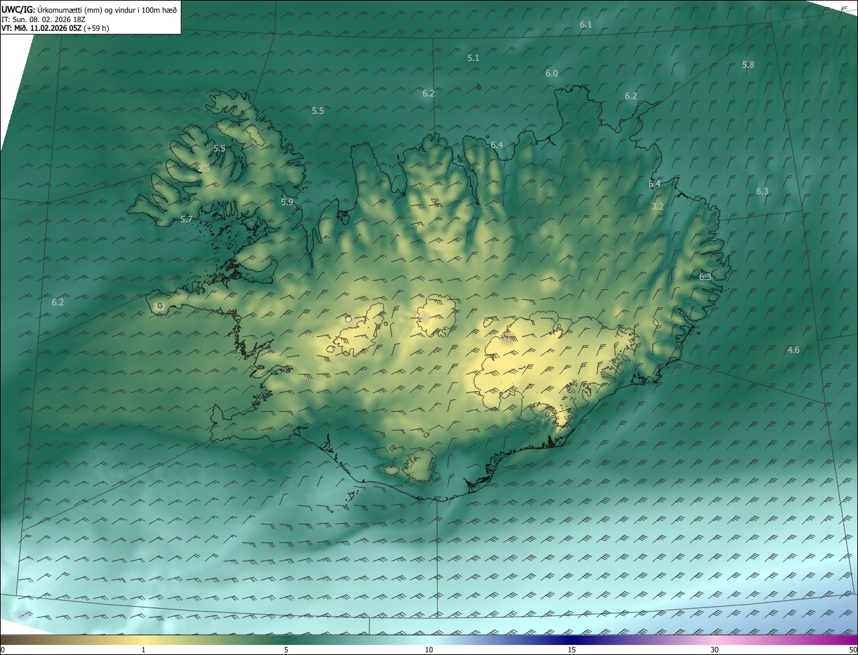Select the VT: Mið. 11.02.2026 05Z valid time
This screenshot has height=655, width=858.
[41, 28]
